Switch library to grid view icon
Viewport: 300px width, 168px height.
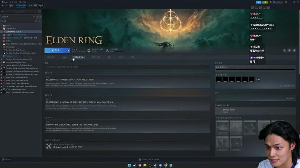click(x=39, y=12)
